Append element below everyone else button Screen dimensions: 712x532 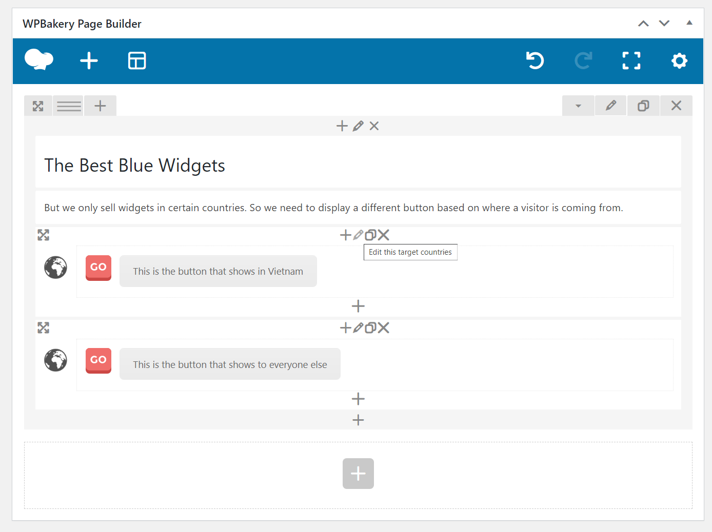[x=358, y=399]
